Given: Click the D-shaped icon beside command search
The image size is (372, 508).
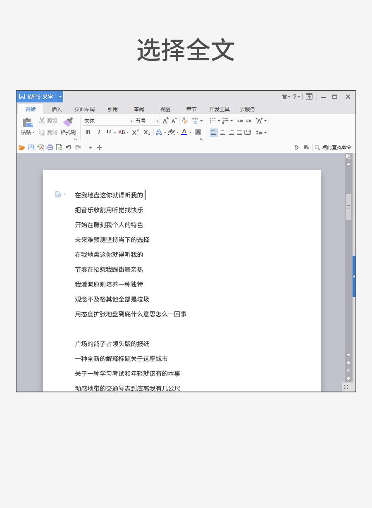Looking at the screenshot, I should pyautogui.click(x=296, y=147).
